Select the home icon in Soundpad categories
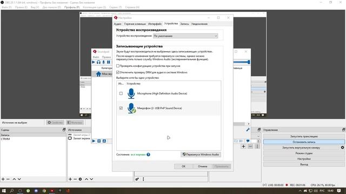Image resolution: width=346 pixels, height=194 pixels. coord(98,74)
